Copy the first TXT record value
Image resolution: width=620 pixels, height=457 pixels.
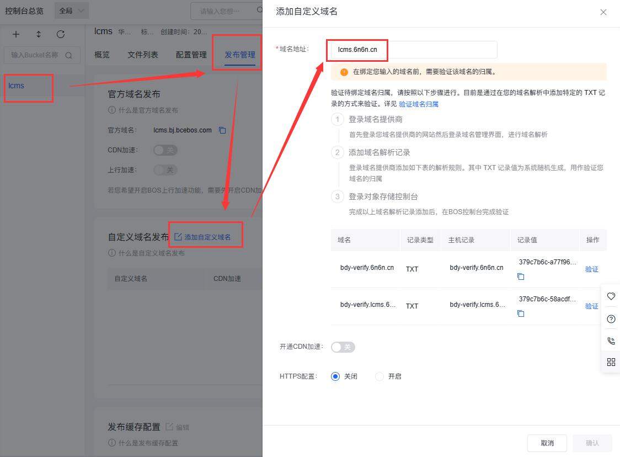[x=521, y=277]
